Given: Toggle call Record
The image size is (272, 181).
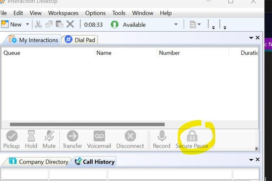Looking at the screenshot, I should tap(162, 139).
